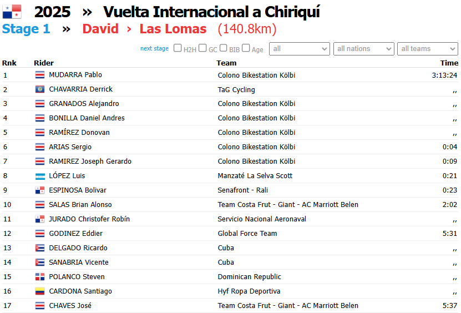461x313 pixels.
Task: Open team Manzaté La Selva Scott
Action: [x=255, y=175]
